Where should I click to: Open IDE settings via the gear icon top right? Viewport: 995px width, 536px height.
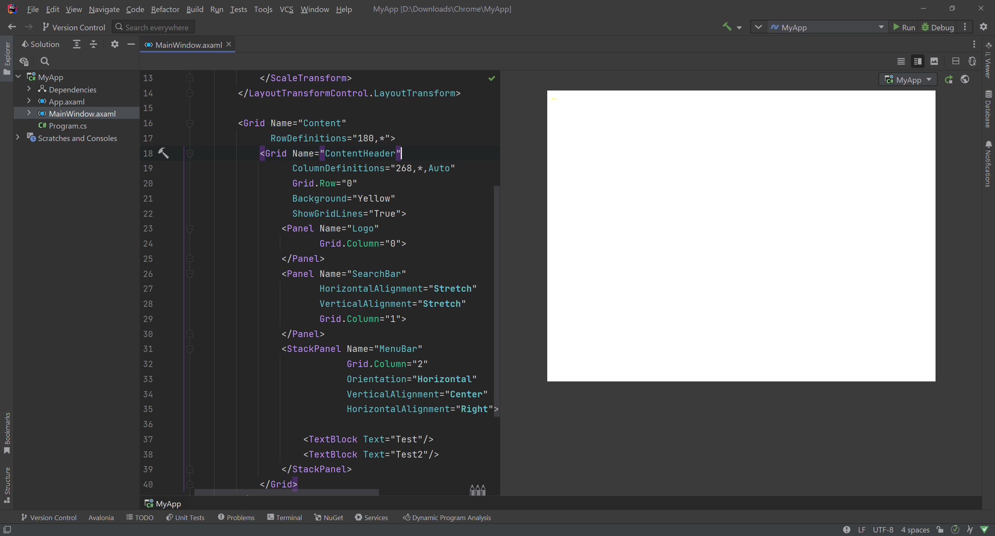[x=984, y=27]
